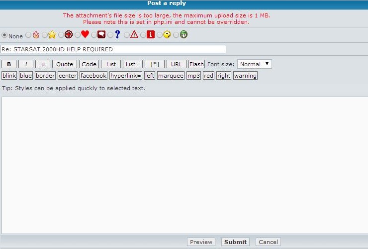Insert a List= ordered list tag
Viewport: 368px width, 249px height.
[133, 64]
